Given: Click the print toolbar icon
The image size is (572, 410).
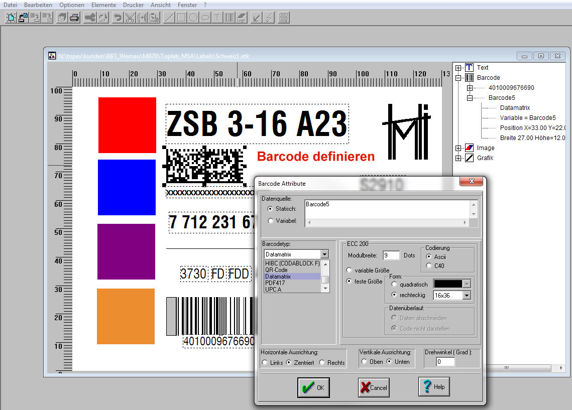Looking at the screenshot, I should point(74,18).
